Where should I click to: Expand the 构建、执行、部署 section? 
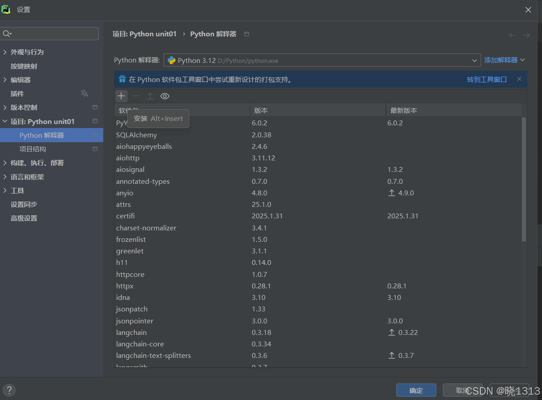(5, 163)
